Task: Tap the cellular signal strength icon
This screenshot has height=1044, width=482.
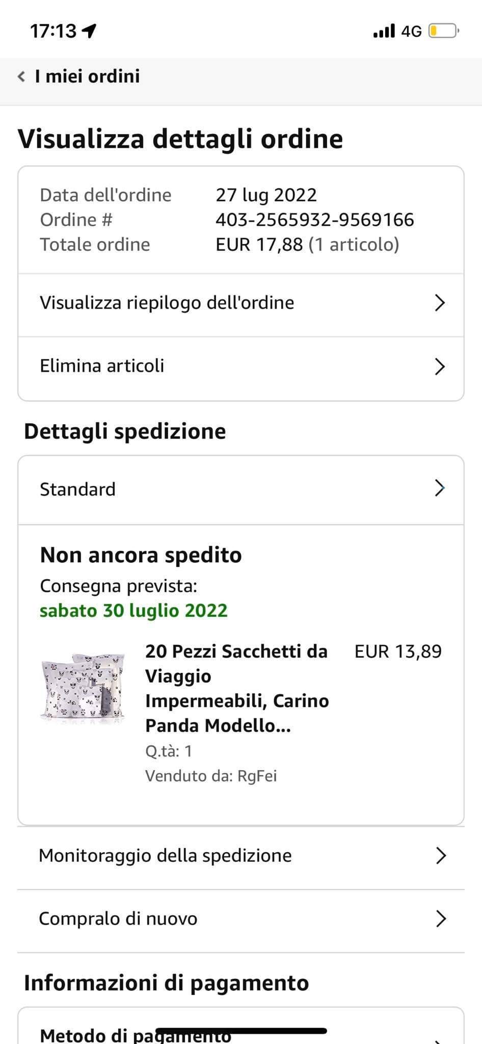Action: pyautogui.click(x=384, y=31)
